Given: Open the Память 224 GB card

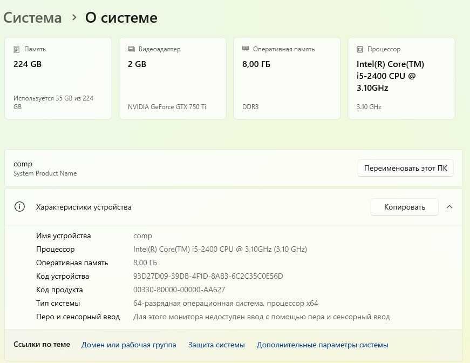Looking at the screenshot, I should (x=58, y=78).
